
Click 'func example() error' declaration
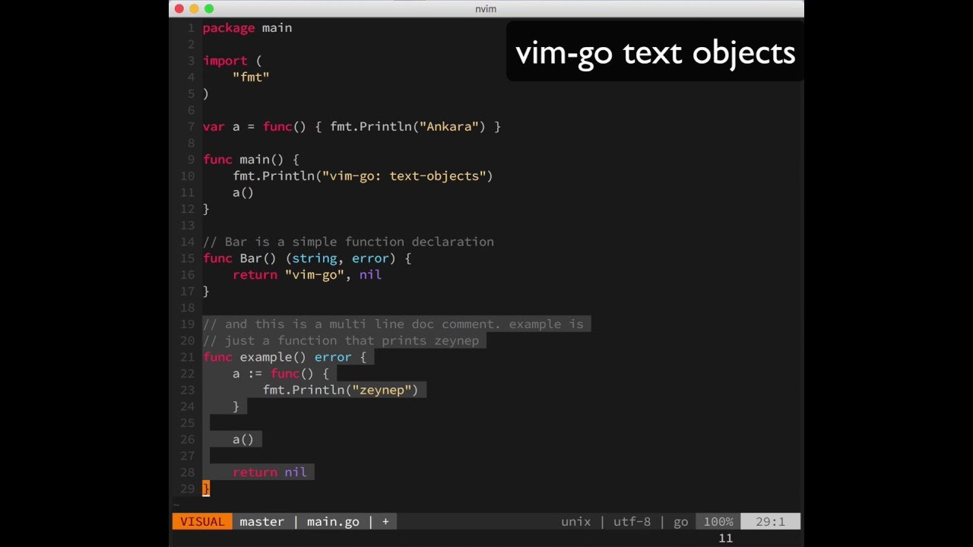click(x=284, y=357)
